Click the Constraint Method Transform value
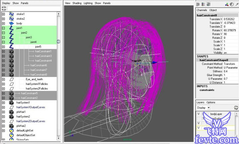 (231, 64)
